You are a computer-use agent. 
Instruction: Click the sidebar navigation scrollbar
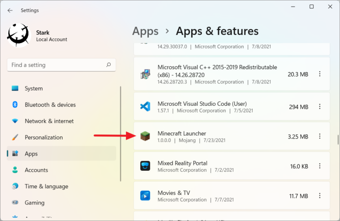[121, 134]
